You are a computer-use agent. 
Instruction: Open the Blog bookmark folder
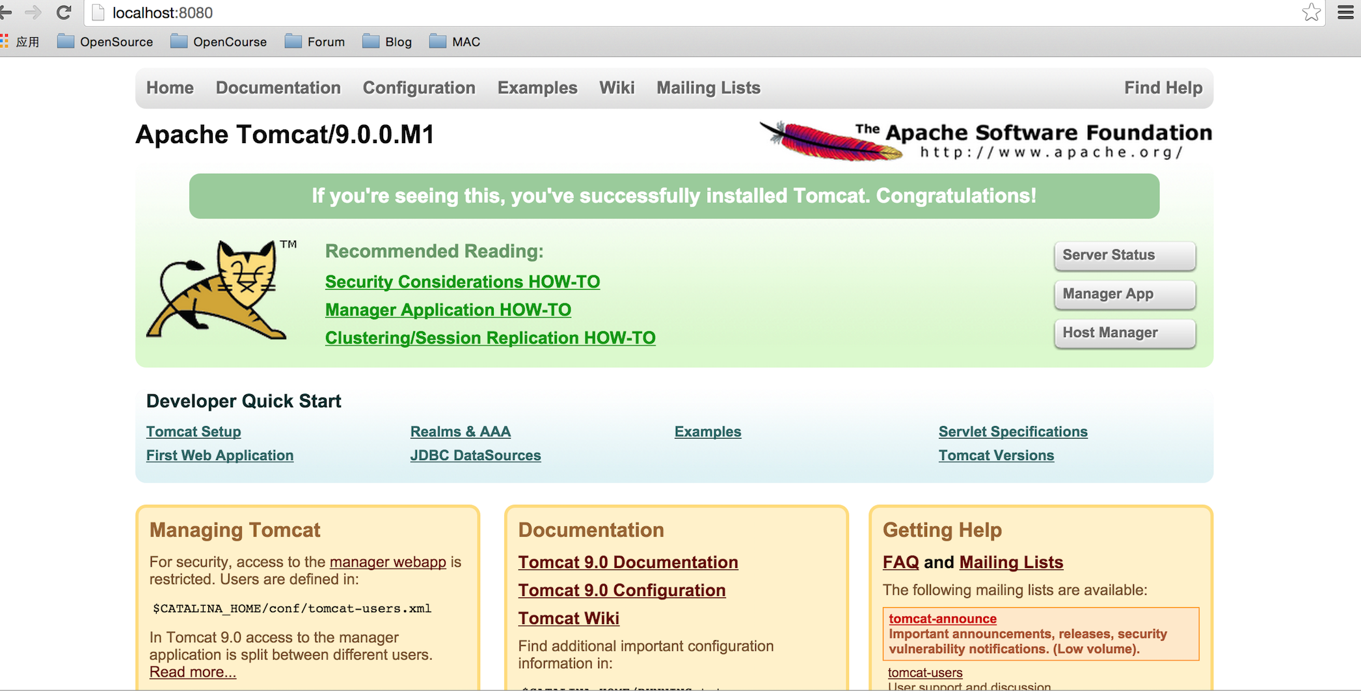(x=387, y=42)
